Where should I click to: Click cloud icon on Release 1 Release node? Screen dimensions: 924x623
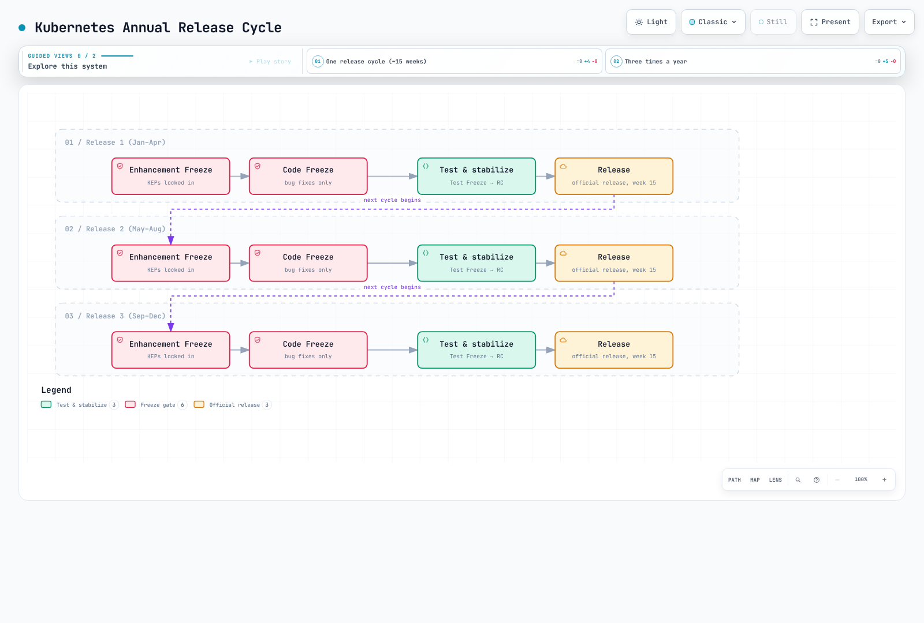point(563,166)
